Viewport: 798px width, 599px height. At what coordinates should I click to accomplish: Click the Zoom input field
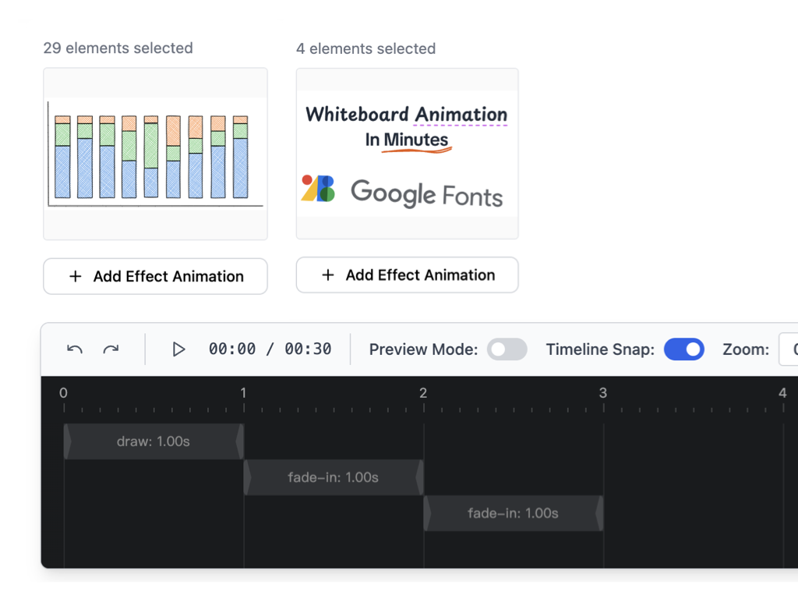click(789, 349)
